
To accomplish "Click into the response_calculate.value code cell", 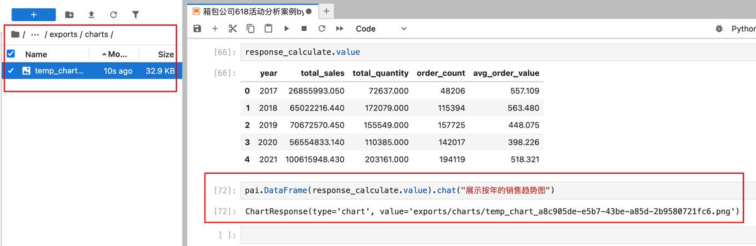I will (498, 52).
